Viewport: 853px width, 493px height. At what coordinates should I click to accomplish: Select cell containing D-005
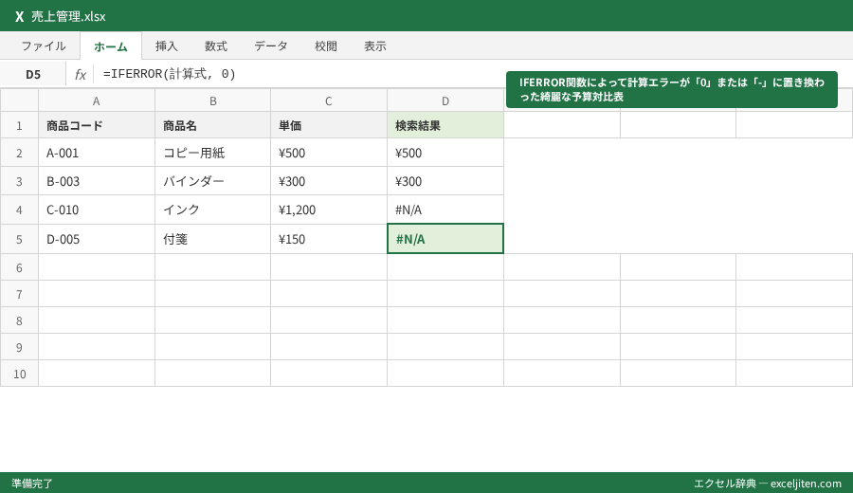pos(97,239)
